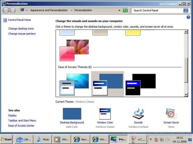Open the Start menu button
Viewport: 193px width, 144px height.
pyautogui.click(x=6, y=139)
